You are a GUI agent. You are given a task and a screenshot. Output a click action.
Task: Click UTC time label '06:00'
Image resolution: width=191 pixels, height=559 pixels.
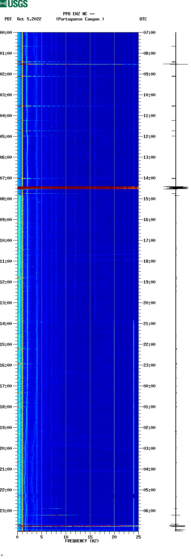click(x=149, y=511)
